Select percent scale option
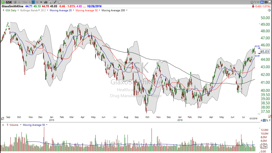Screen dimensions: 272x153 coord(267,120)
